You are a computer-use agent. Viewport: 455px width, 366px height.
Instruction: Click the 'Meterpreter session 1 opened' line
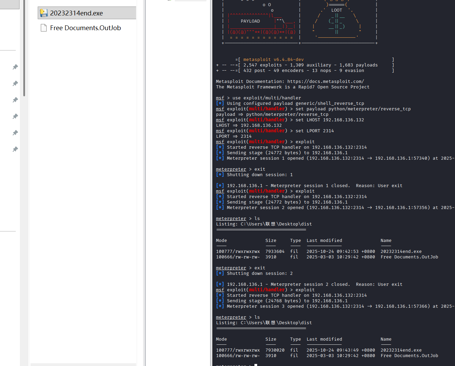(335, 158)
